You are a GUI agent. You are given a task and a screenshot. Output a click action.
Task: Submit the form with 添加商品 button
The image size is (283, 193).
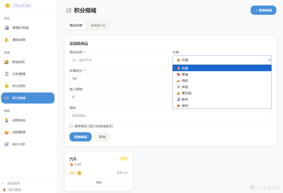tap(80, 137)
